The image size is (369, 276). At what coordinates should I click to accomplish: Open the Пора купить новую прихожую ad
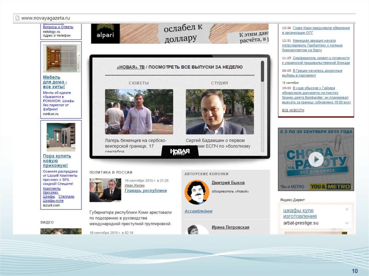[57, 161]
